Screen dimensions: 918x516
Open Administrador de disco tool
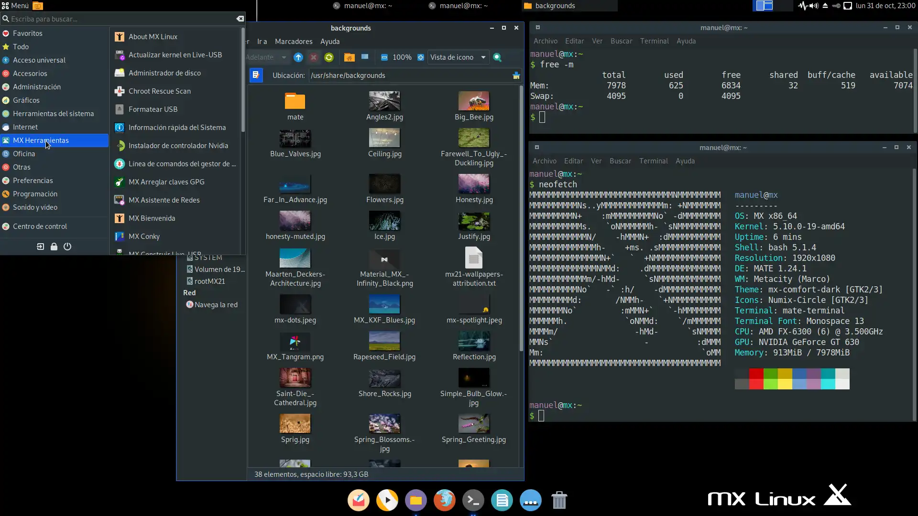pyautogui.click(x=164, y=73)
